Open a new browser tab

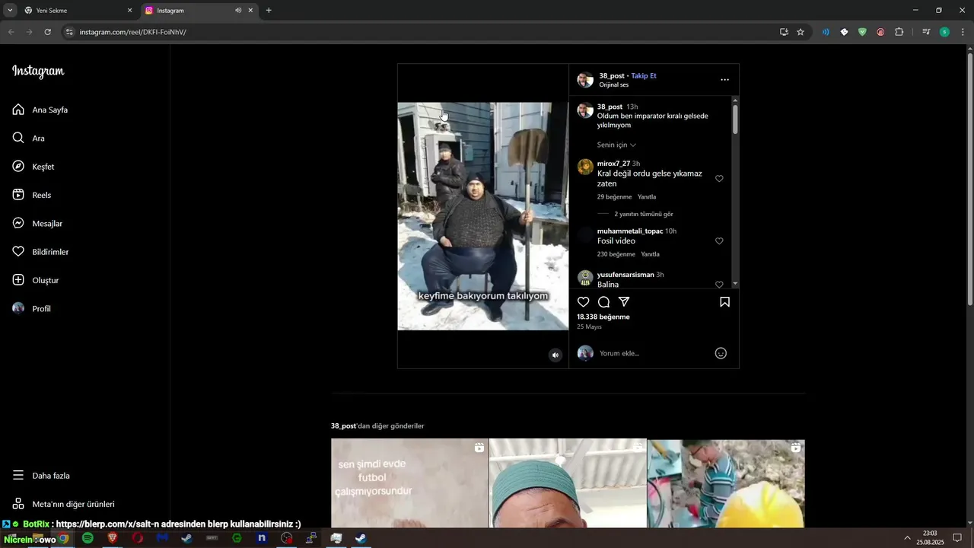click(269, 11)
